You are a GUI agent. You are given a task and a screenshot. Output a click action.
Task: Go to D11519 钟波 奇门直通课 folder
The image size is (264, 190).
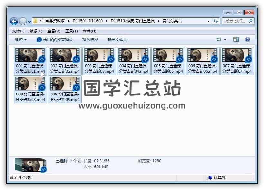[x=133, y=21]
